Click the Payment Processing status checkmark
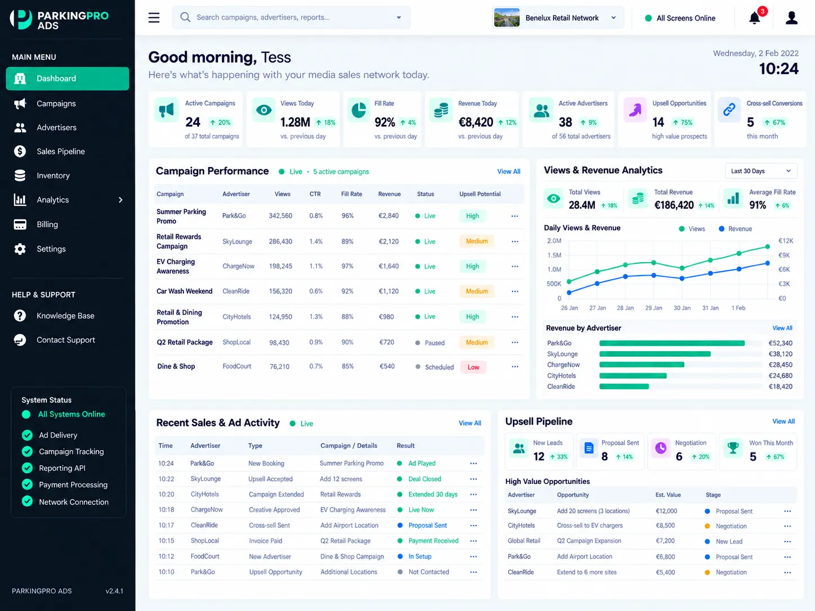The width and height of the screenshot is (815, 611). pos(27,484)
